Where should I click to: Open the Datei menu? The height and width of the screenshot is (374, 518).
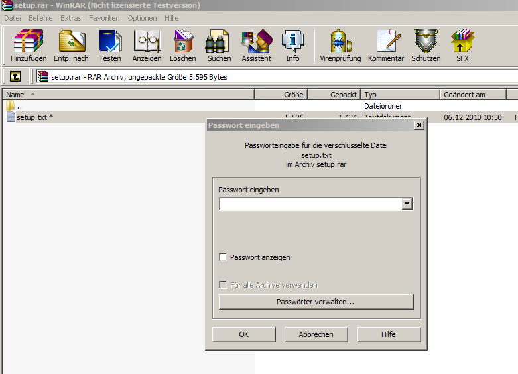click(13, 18)
